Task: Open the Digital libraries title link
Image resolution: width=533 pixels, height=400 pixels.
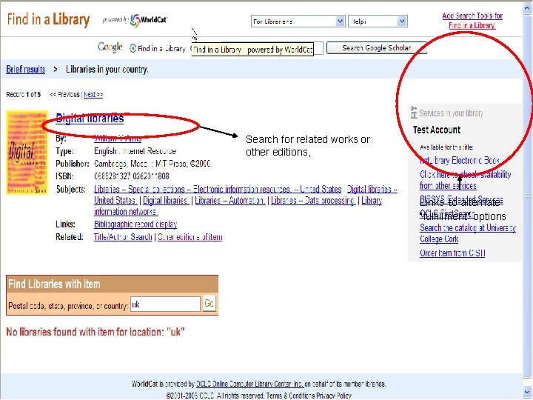Action: [90, 119]
